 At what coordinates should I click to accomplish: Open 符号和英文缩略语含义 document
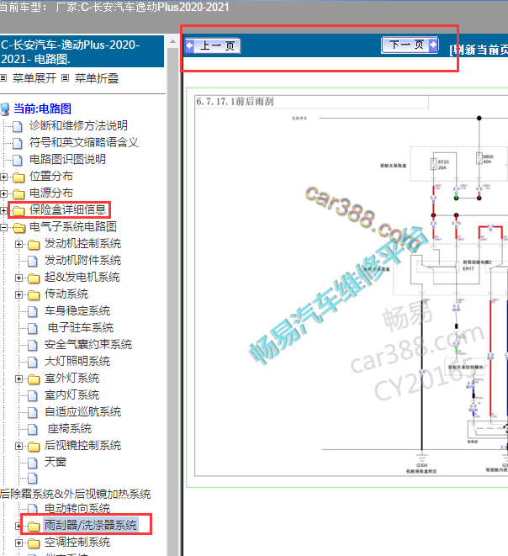[83, 142]
